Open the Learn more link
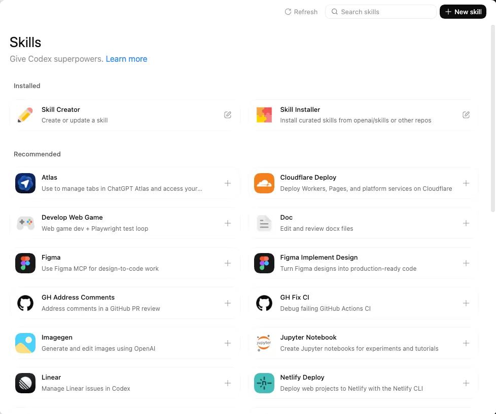This screenshot has height=414, width=496. [126, 59]
